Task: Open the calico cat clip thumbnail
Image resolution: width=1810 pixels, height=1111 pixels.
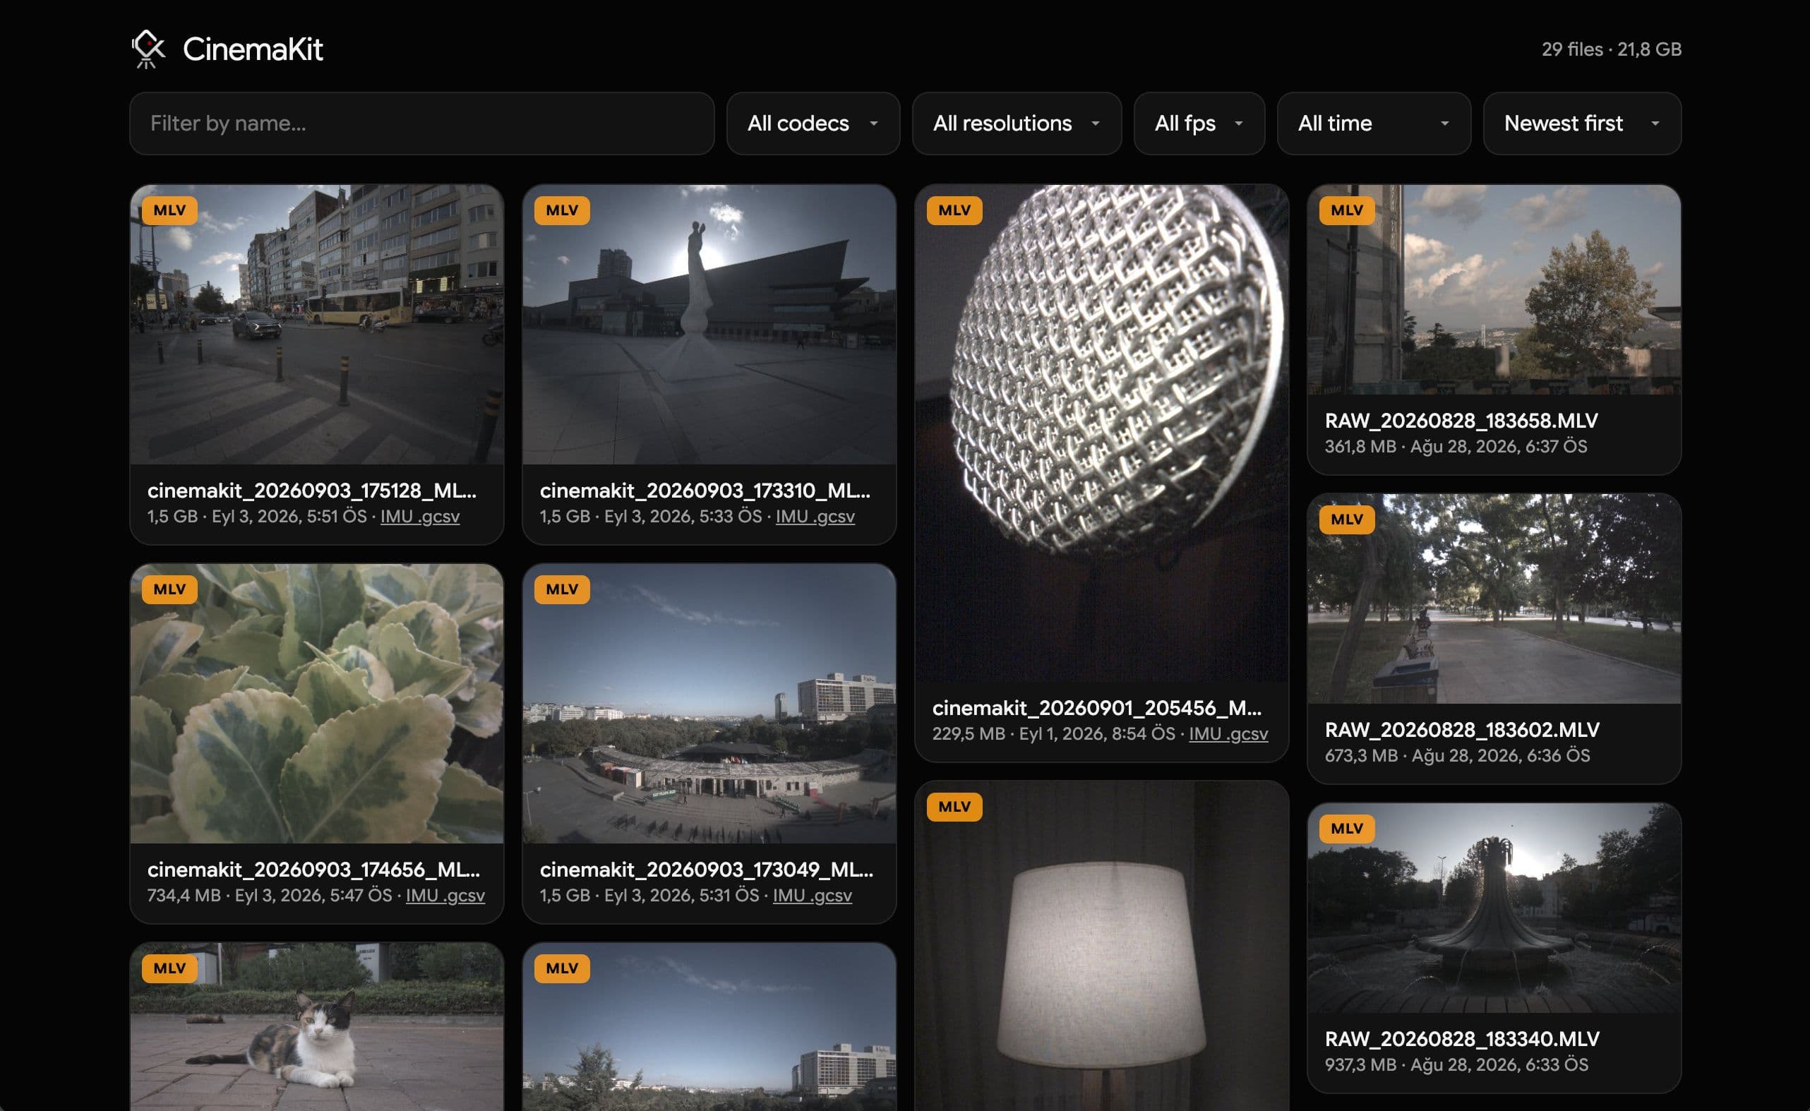Action: pyautogui.click(x=317, y=1027)
